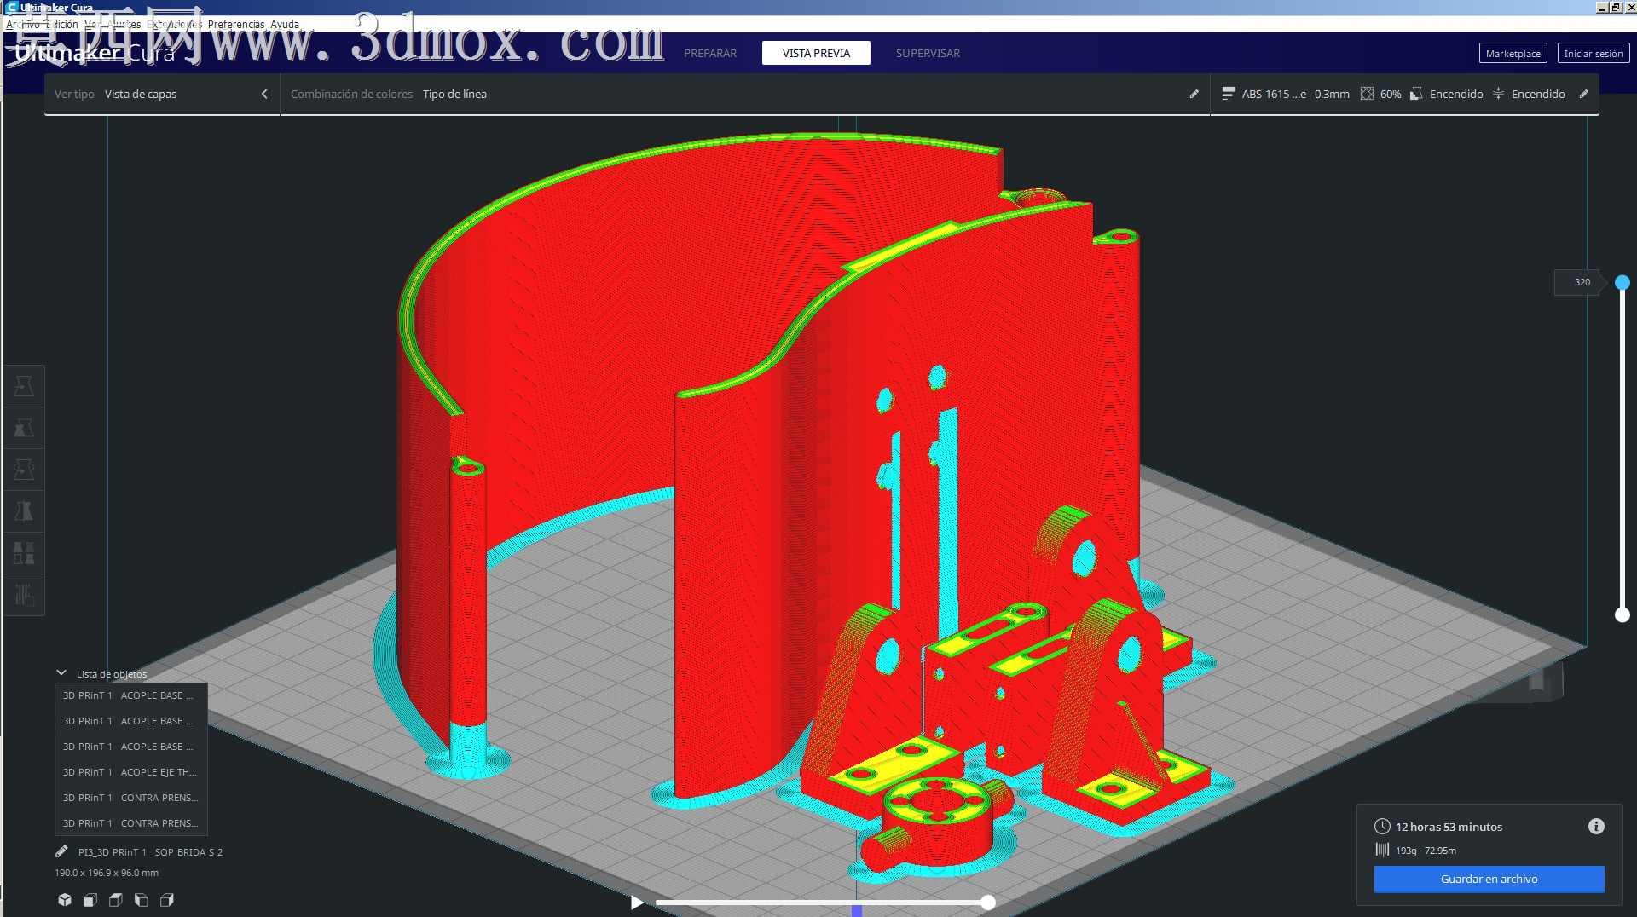The image size is (1637, 917).
Task: Click the print profile layers icon
Action: [1228, 94]
